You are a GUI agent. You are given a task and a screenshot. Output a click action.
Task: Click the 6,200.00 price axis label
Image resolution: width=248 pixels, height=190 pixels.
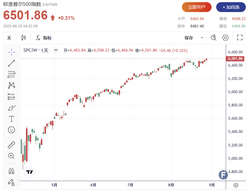(235, 78)
